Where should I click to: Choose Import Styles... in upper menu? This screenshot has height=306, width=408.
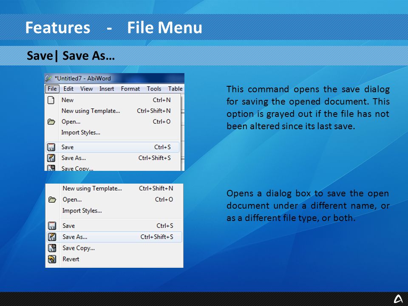[113, 133]
